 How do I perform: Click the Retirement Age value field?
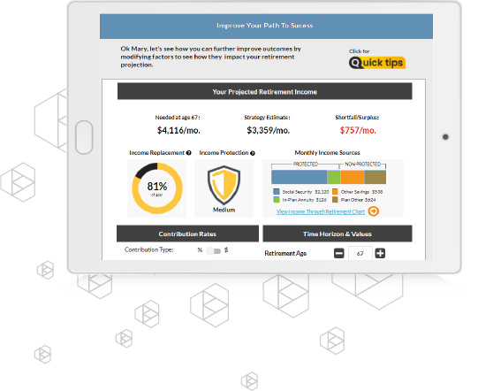click(360, 253)
